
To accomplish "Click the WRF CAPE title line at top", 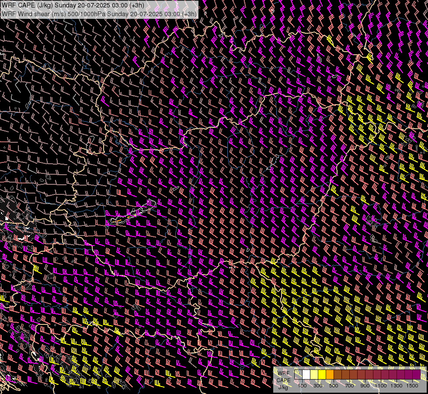I will click(x=73, y=5).
